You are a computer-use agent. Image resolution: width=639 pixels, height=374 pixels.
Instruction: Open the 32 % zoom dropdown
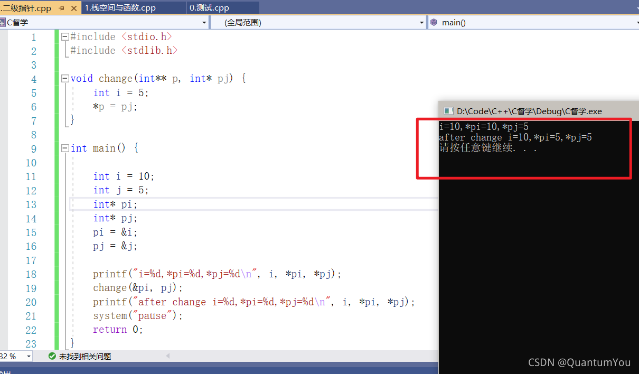(28, 357)
